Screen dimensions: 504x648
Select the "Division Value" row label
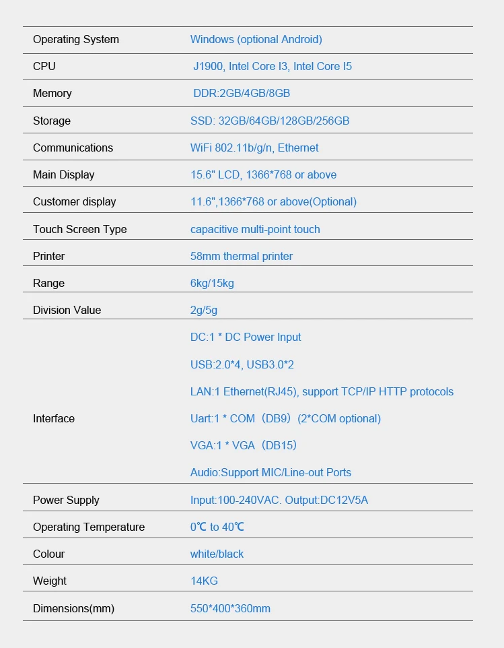tap(67, 311)
